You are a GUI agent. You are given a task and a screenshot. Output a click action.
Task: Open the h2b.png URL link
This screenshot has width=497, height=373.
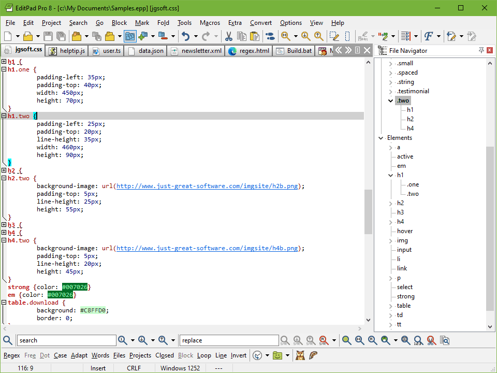click(207, 186)
